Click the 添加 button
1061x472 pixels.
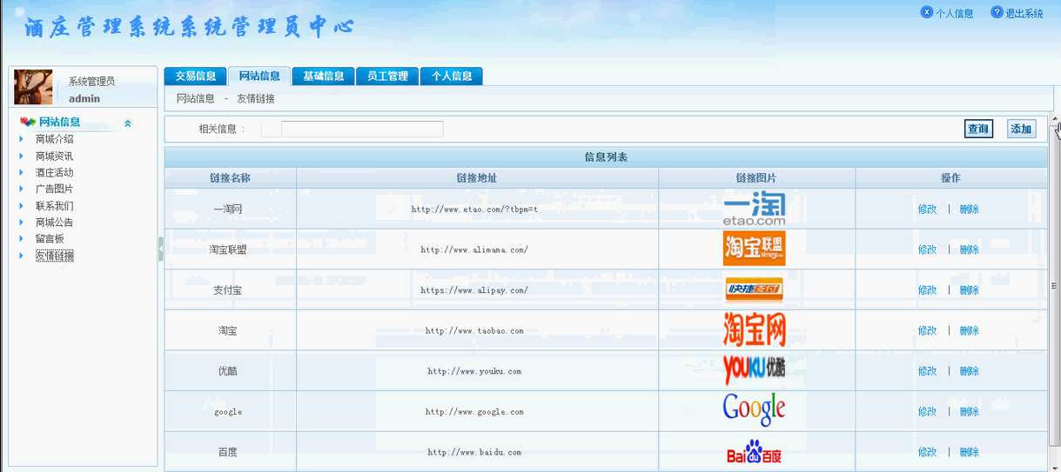pyautogui.click(x=1021, y=129)
